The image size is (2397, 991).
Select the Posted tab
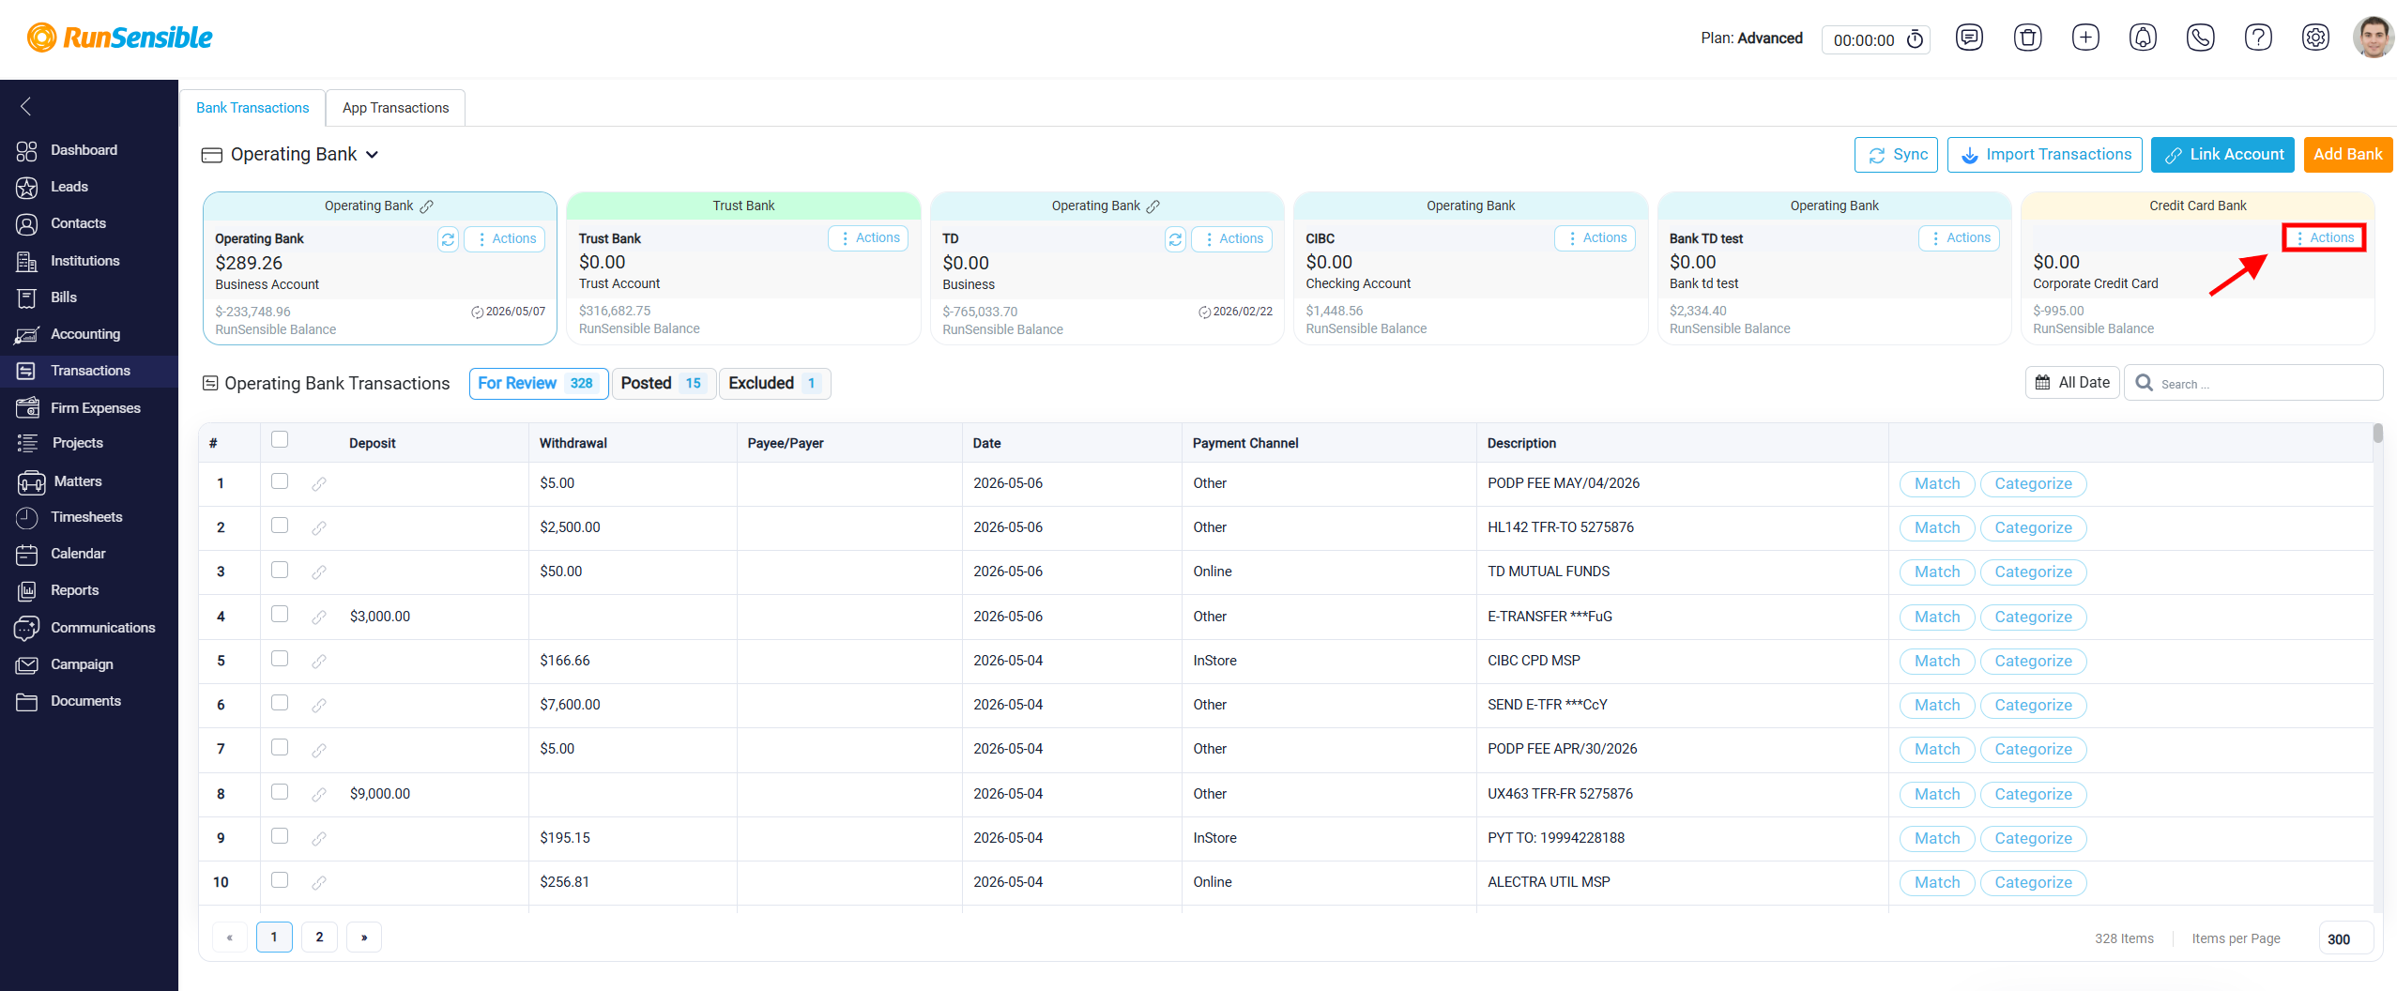point(664,384)
